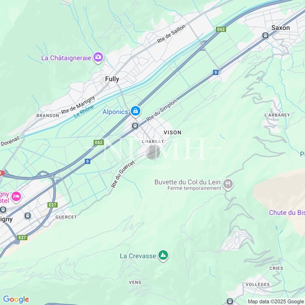Select the E27 highway badge near Guercet
The width and height of the screenshot is (305, 305).
click(x=52, y=205)
